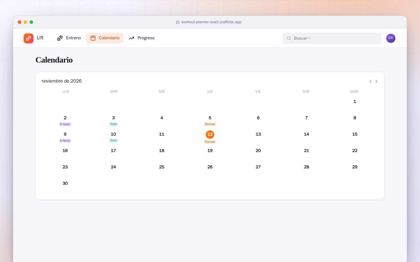
Task: Select day 6 in the calendar
Action: [x=258, y=118]
